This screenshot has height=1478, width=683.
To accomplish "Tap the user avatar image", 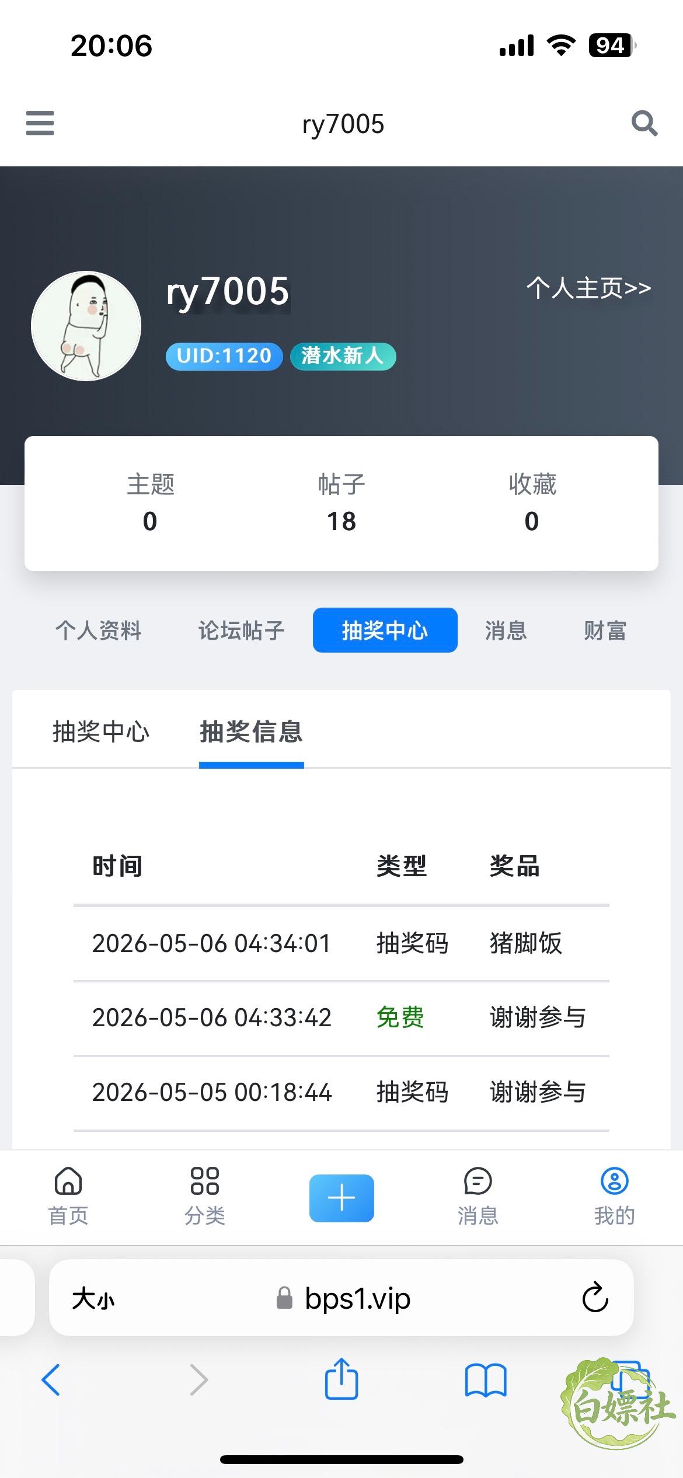I will point(86,326).
